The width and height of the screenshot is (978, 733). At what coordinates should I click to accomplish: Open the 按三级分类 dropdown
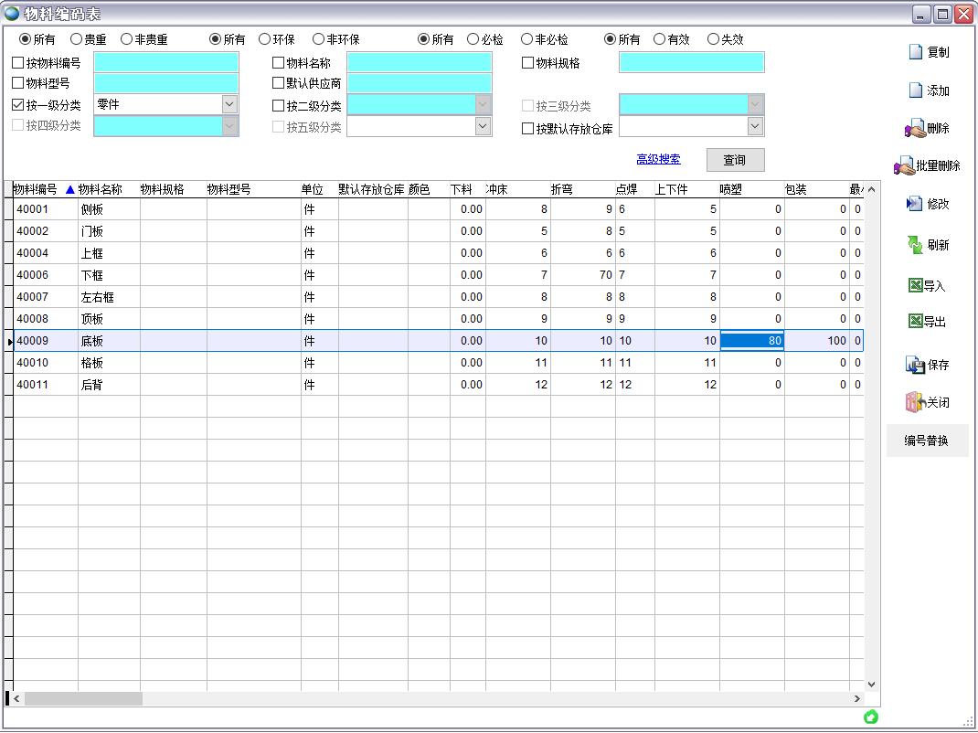coord(752,103)
